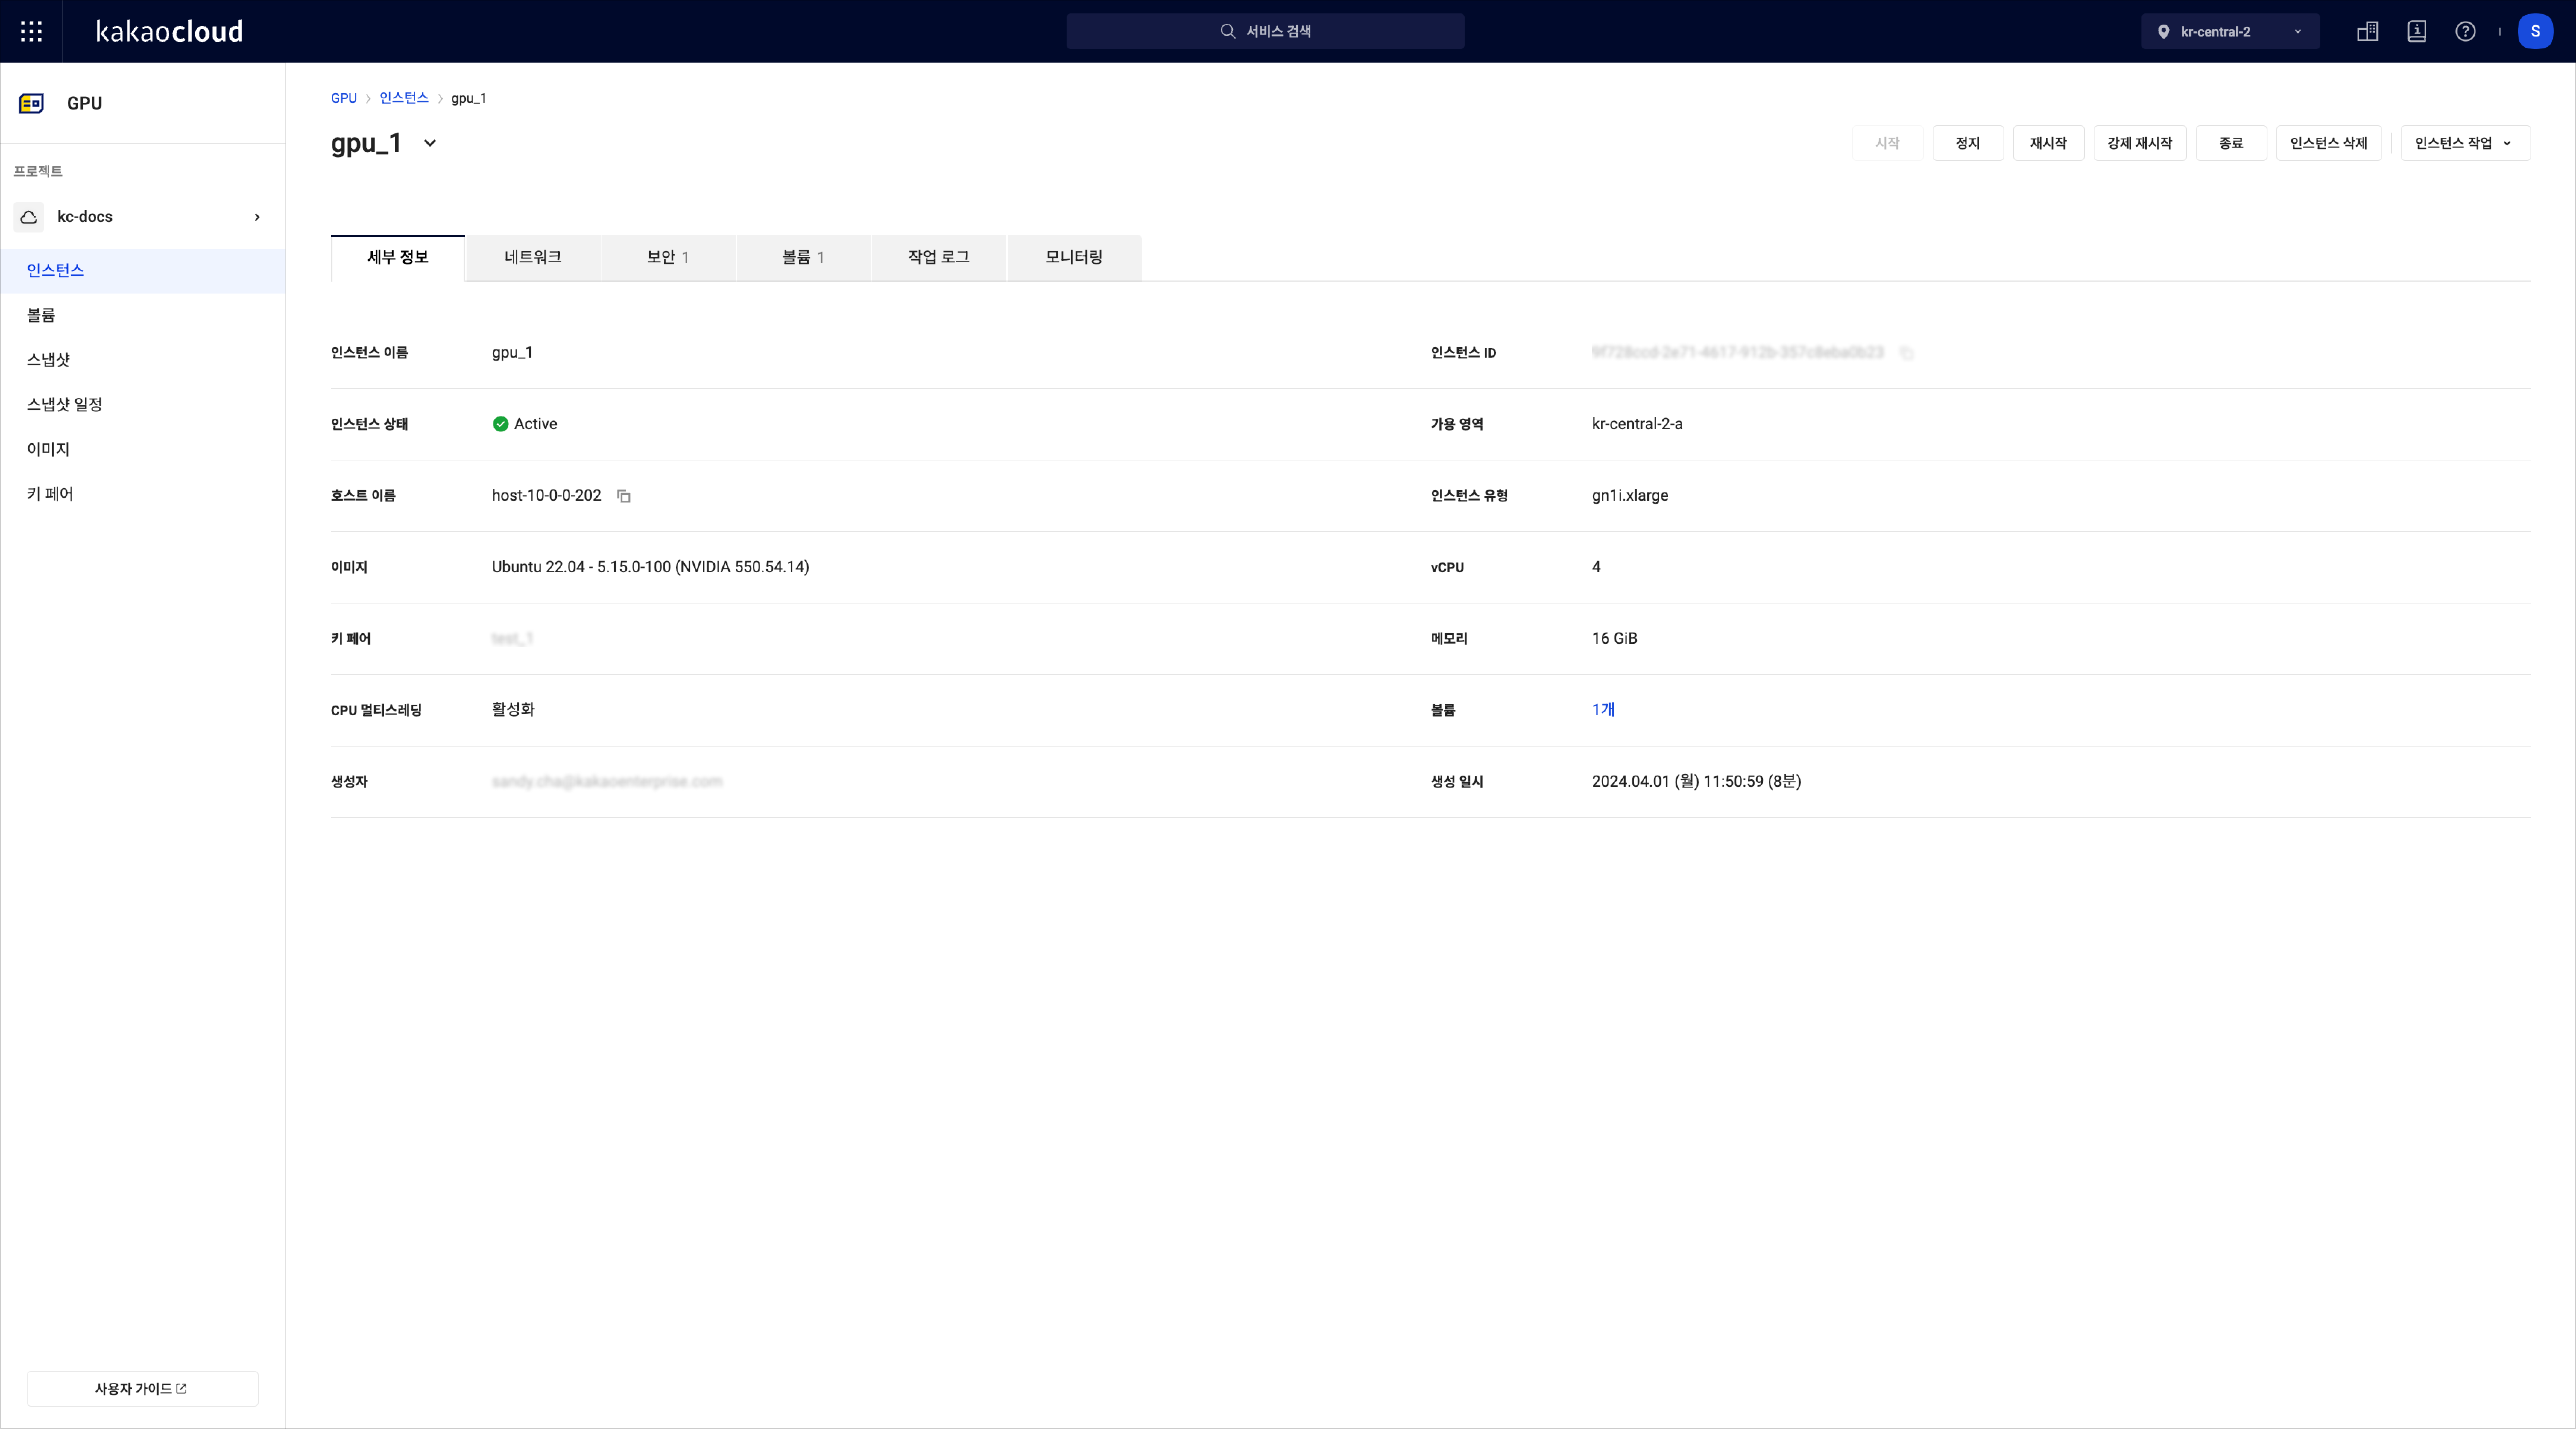The width and height of the screenshot is (2576, 1429).
Task: Open the 인스턴스 작업 dropdown
Action: 2465,143
